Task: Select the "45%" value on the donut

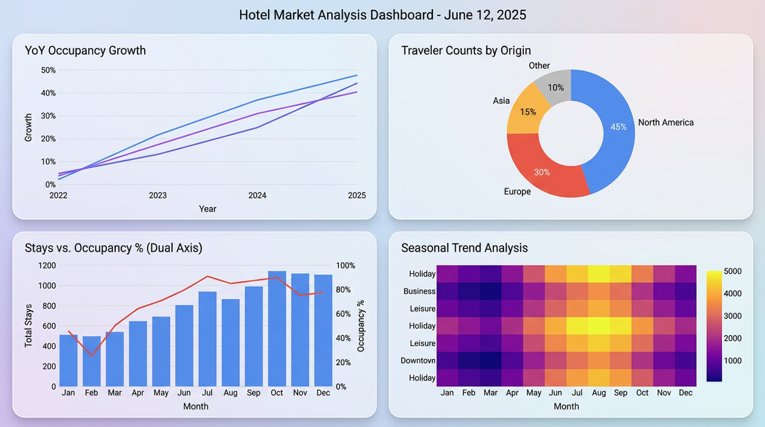Action: coord(619,127)
